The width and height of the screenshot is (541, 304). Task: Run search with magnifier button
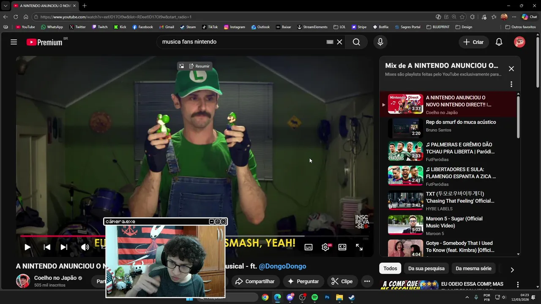pyautogui.click(x=356, y=42)
